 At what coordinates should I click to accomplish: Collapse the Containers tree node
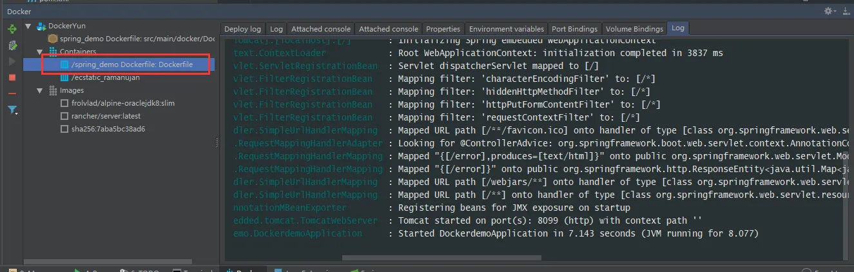coord(40,52)
